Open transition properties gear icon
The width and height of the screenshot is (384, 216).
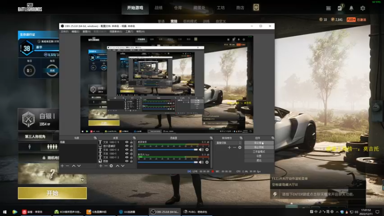(240, 147)
